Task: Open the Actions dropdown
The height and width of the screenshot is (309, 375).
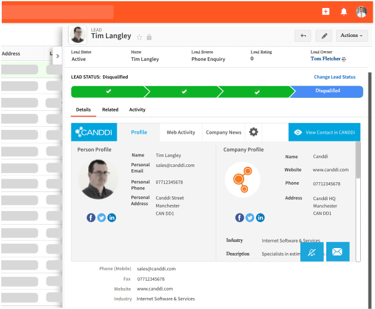Action: point(352,36)
